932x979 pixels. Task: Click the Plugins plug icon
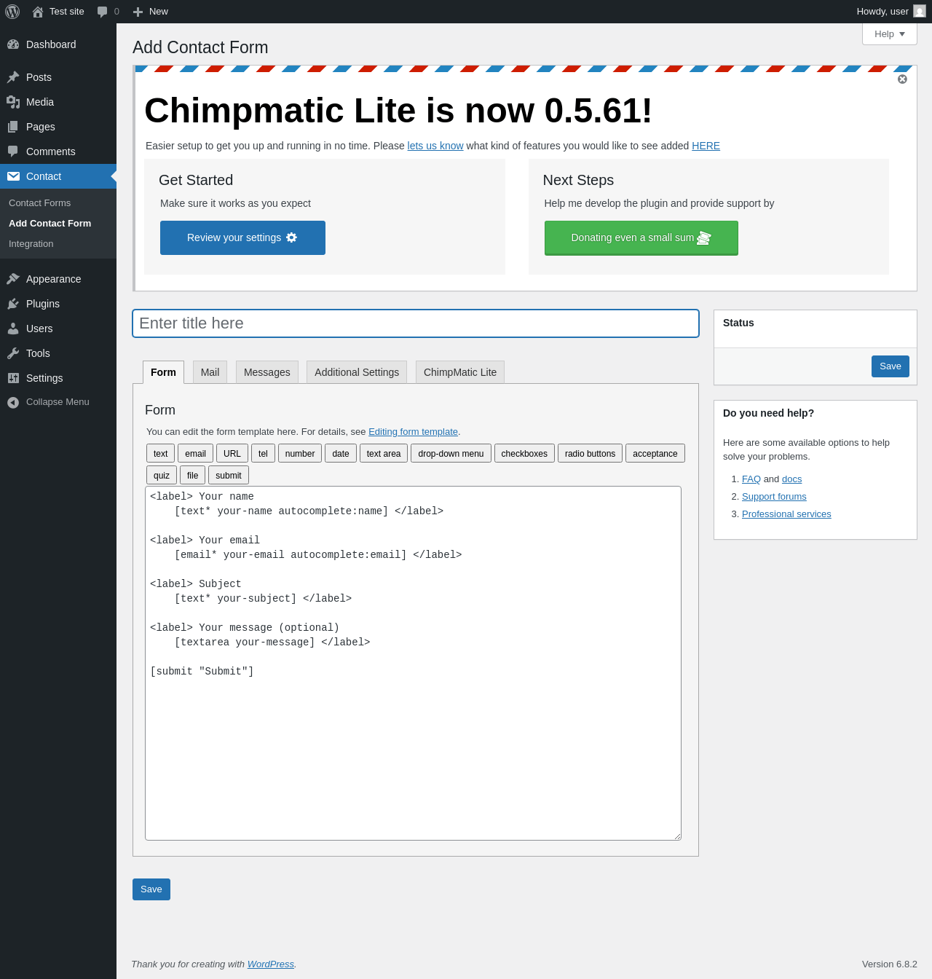[x=13, y=304]
